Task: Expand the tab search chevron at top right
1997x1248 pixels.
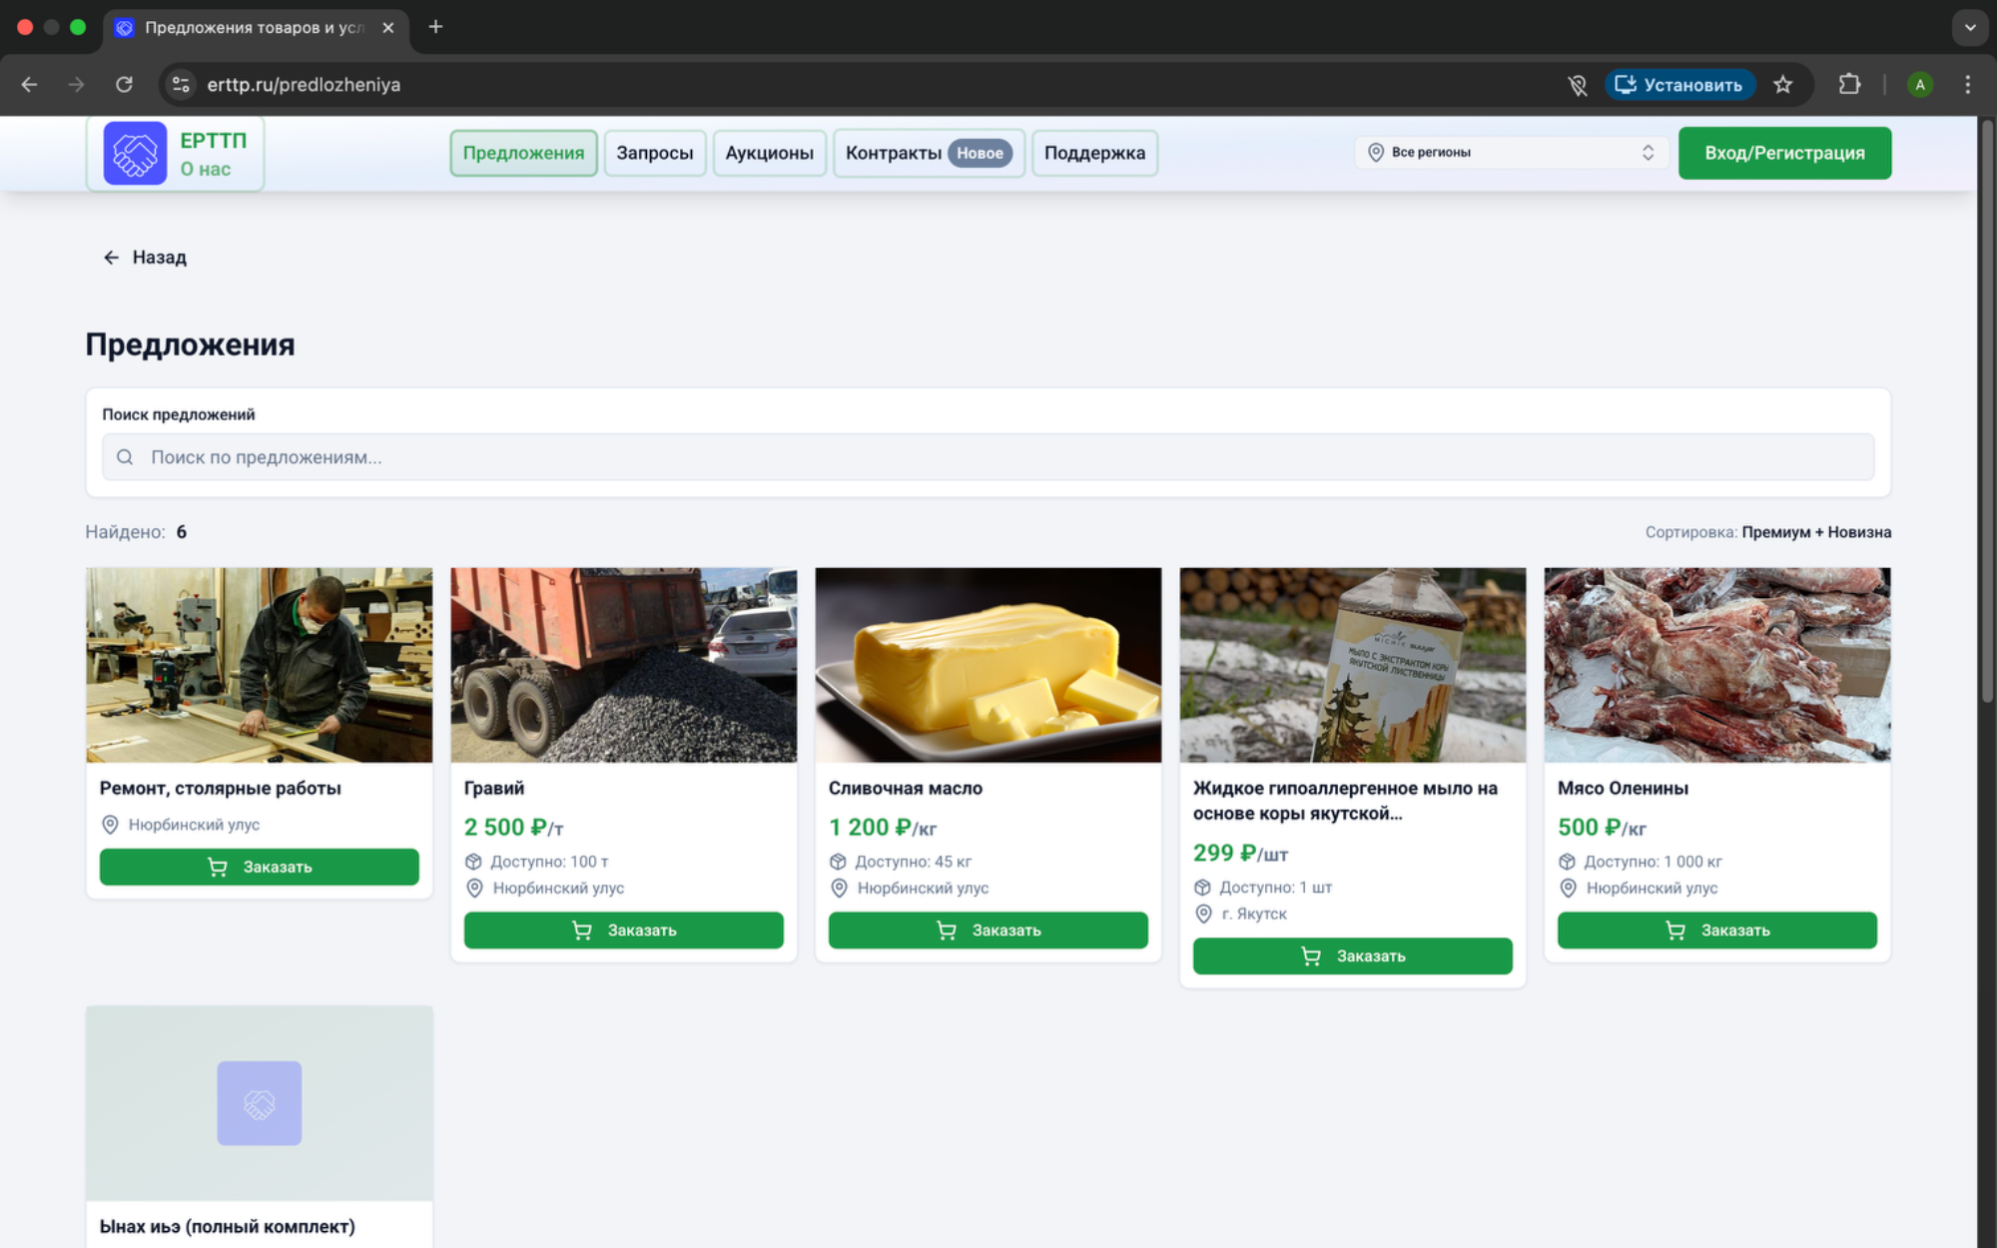Action: [1969, 27]
